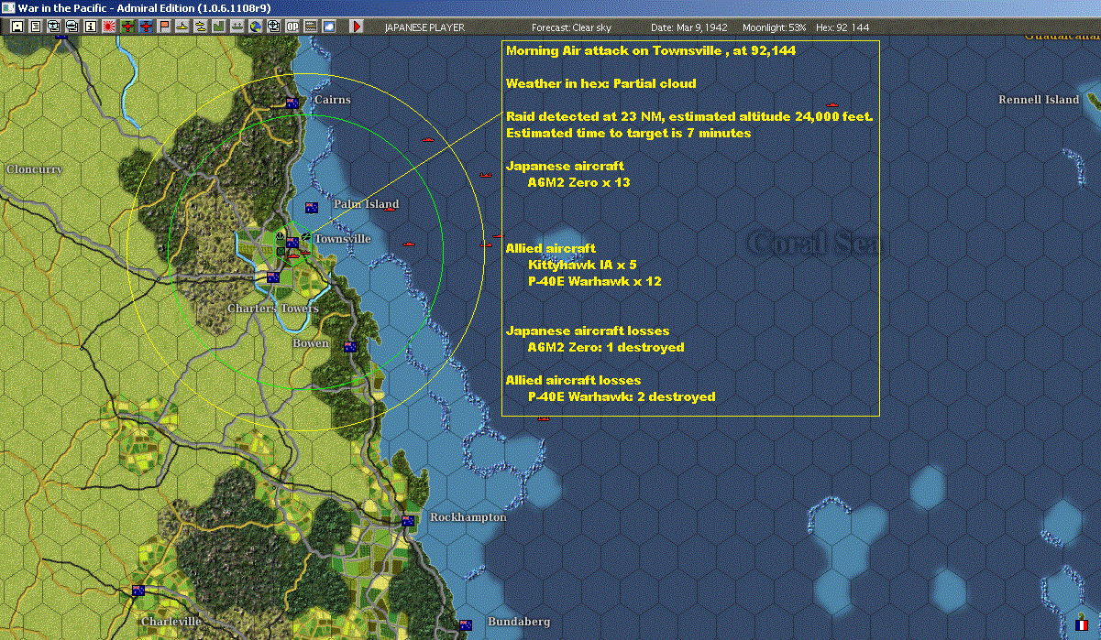Click 'Raid detected at 23 NM' report line
The height and width of the screenshot is (640, 1101).
click(x=689, y=116)
